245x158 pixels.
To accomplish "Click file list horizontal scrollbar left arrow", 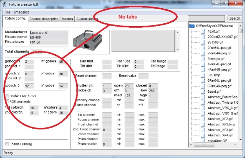I will pos(191,145).
